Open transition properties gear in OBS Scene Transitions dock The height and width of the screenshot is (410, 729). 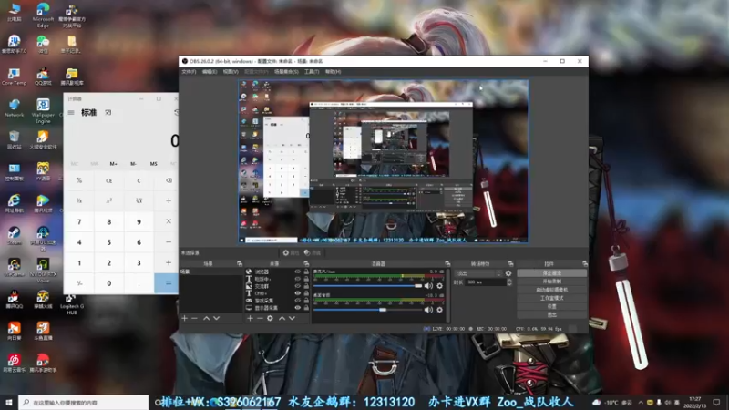click(x=508, y=273)
